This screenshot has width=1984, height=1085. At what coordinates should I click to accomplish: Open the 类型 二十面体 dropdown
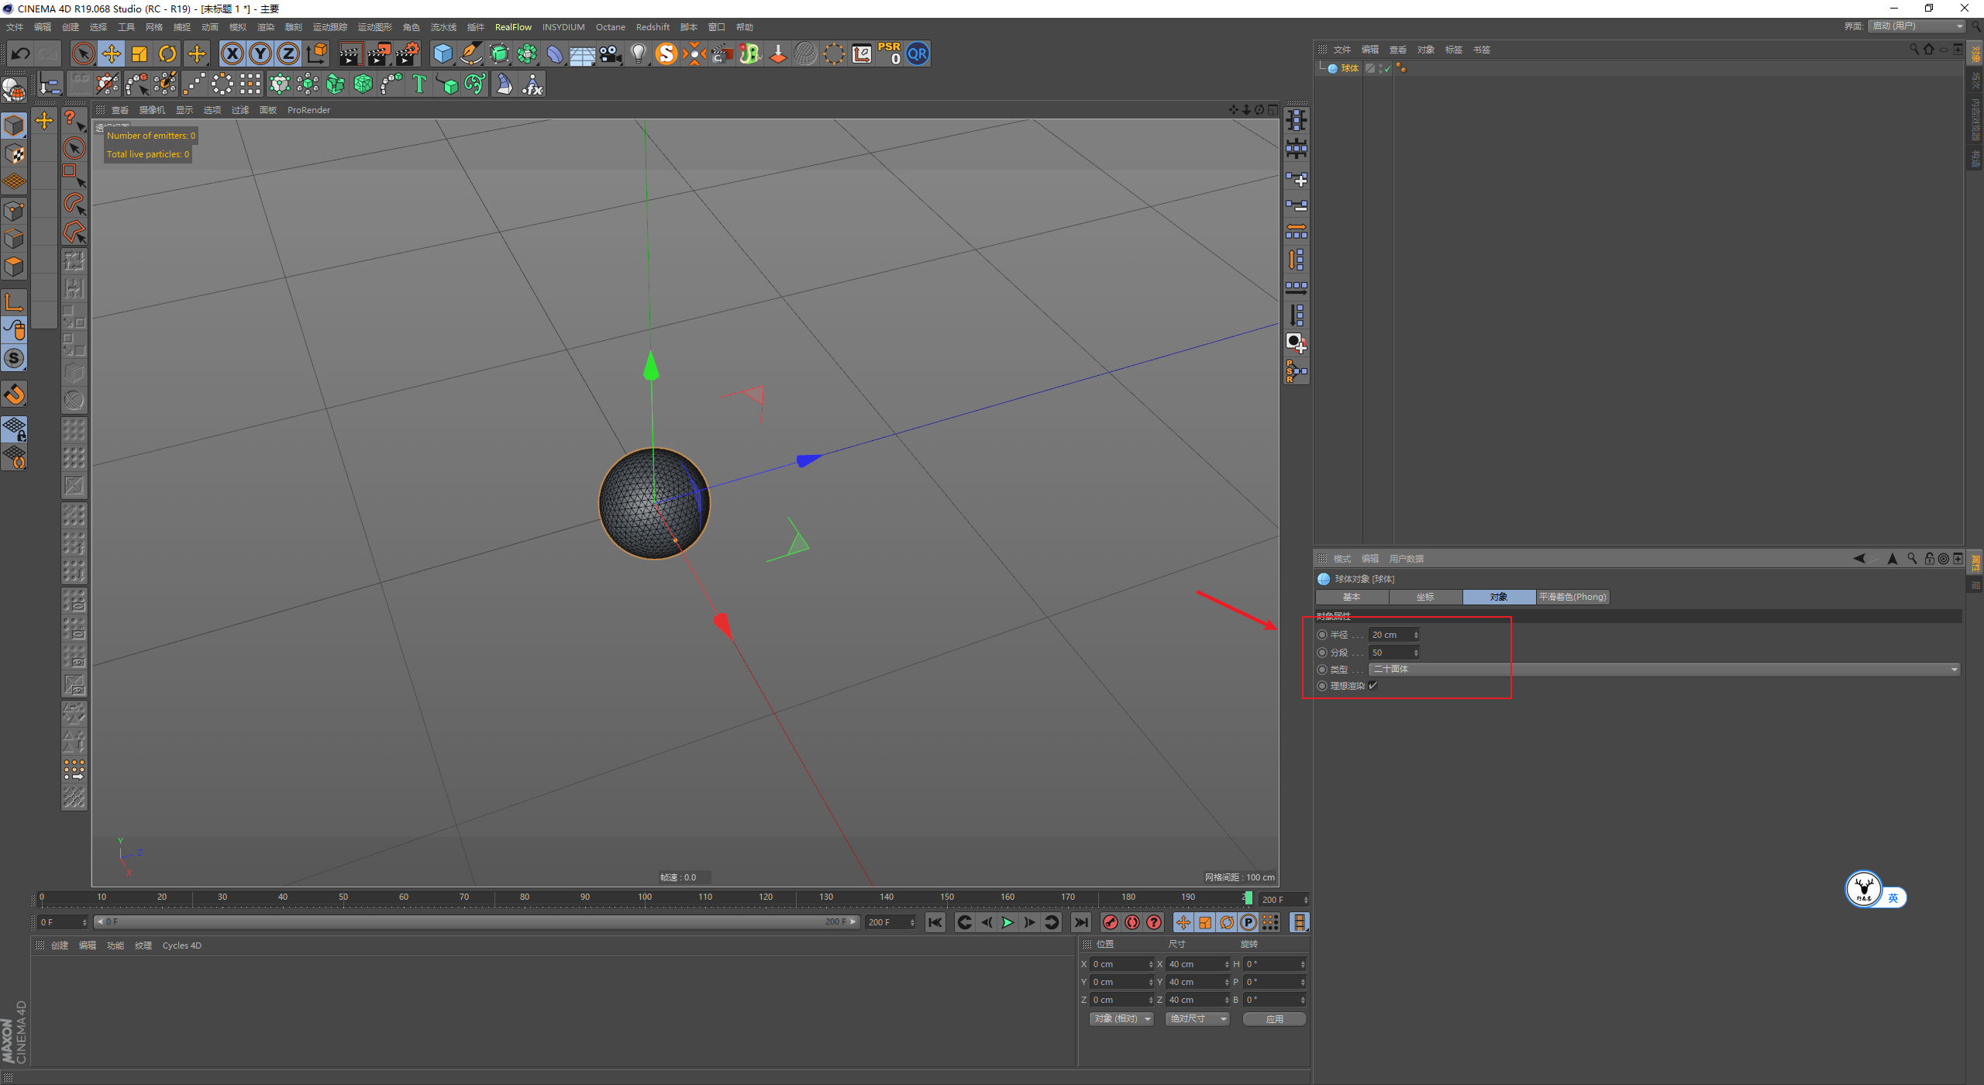click(1665, 670)
